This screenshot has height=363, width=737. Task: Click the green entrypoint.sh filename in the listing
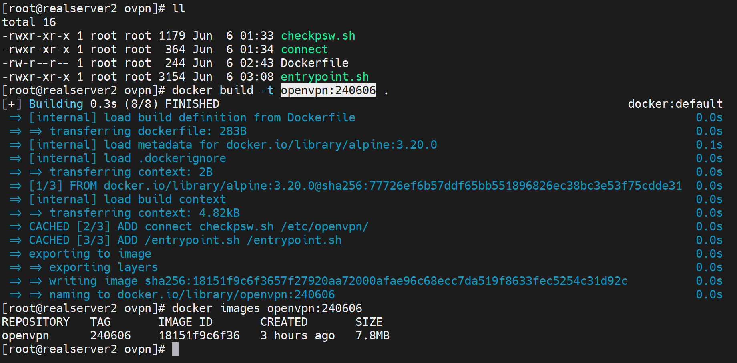click(x=324, y=77)
